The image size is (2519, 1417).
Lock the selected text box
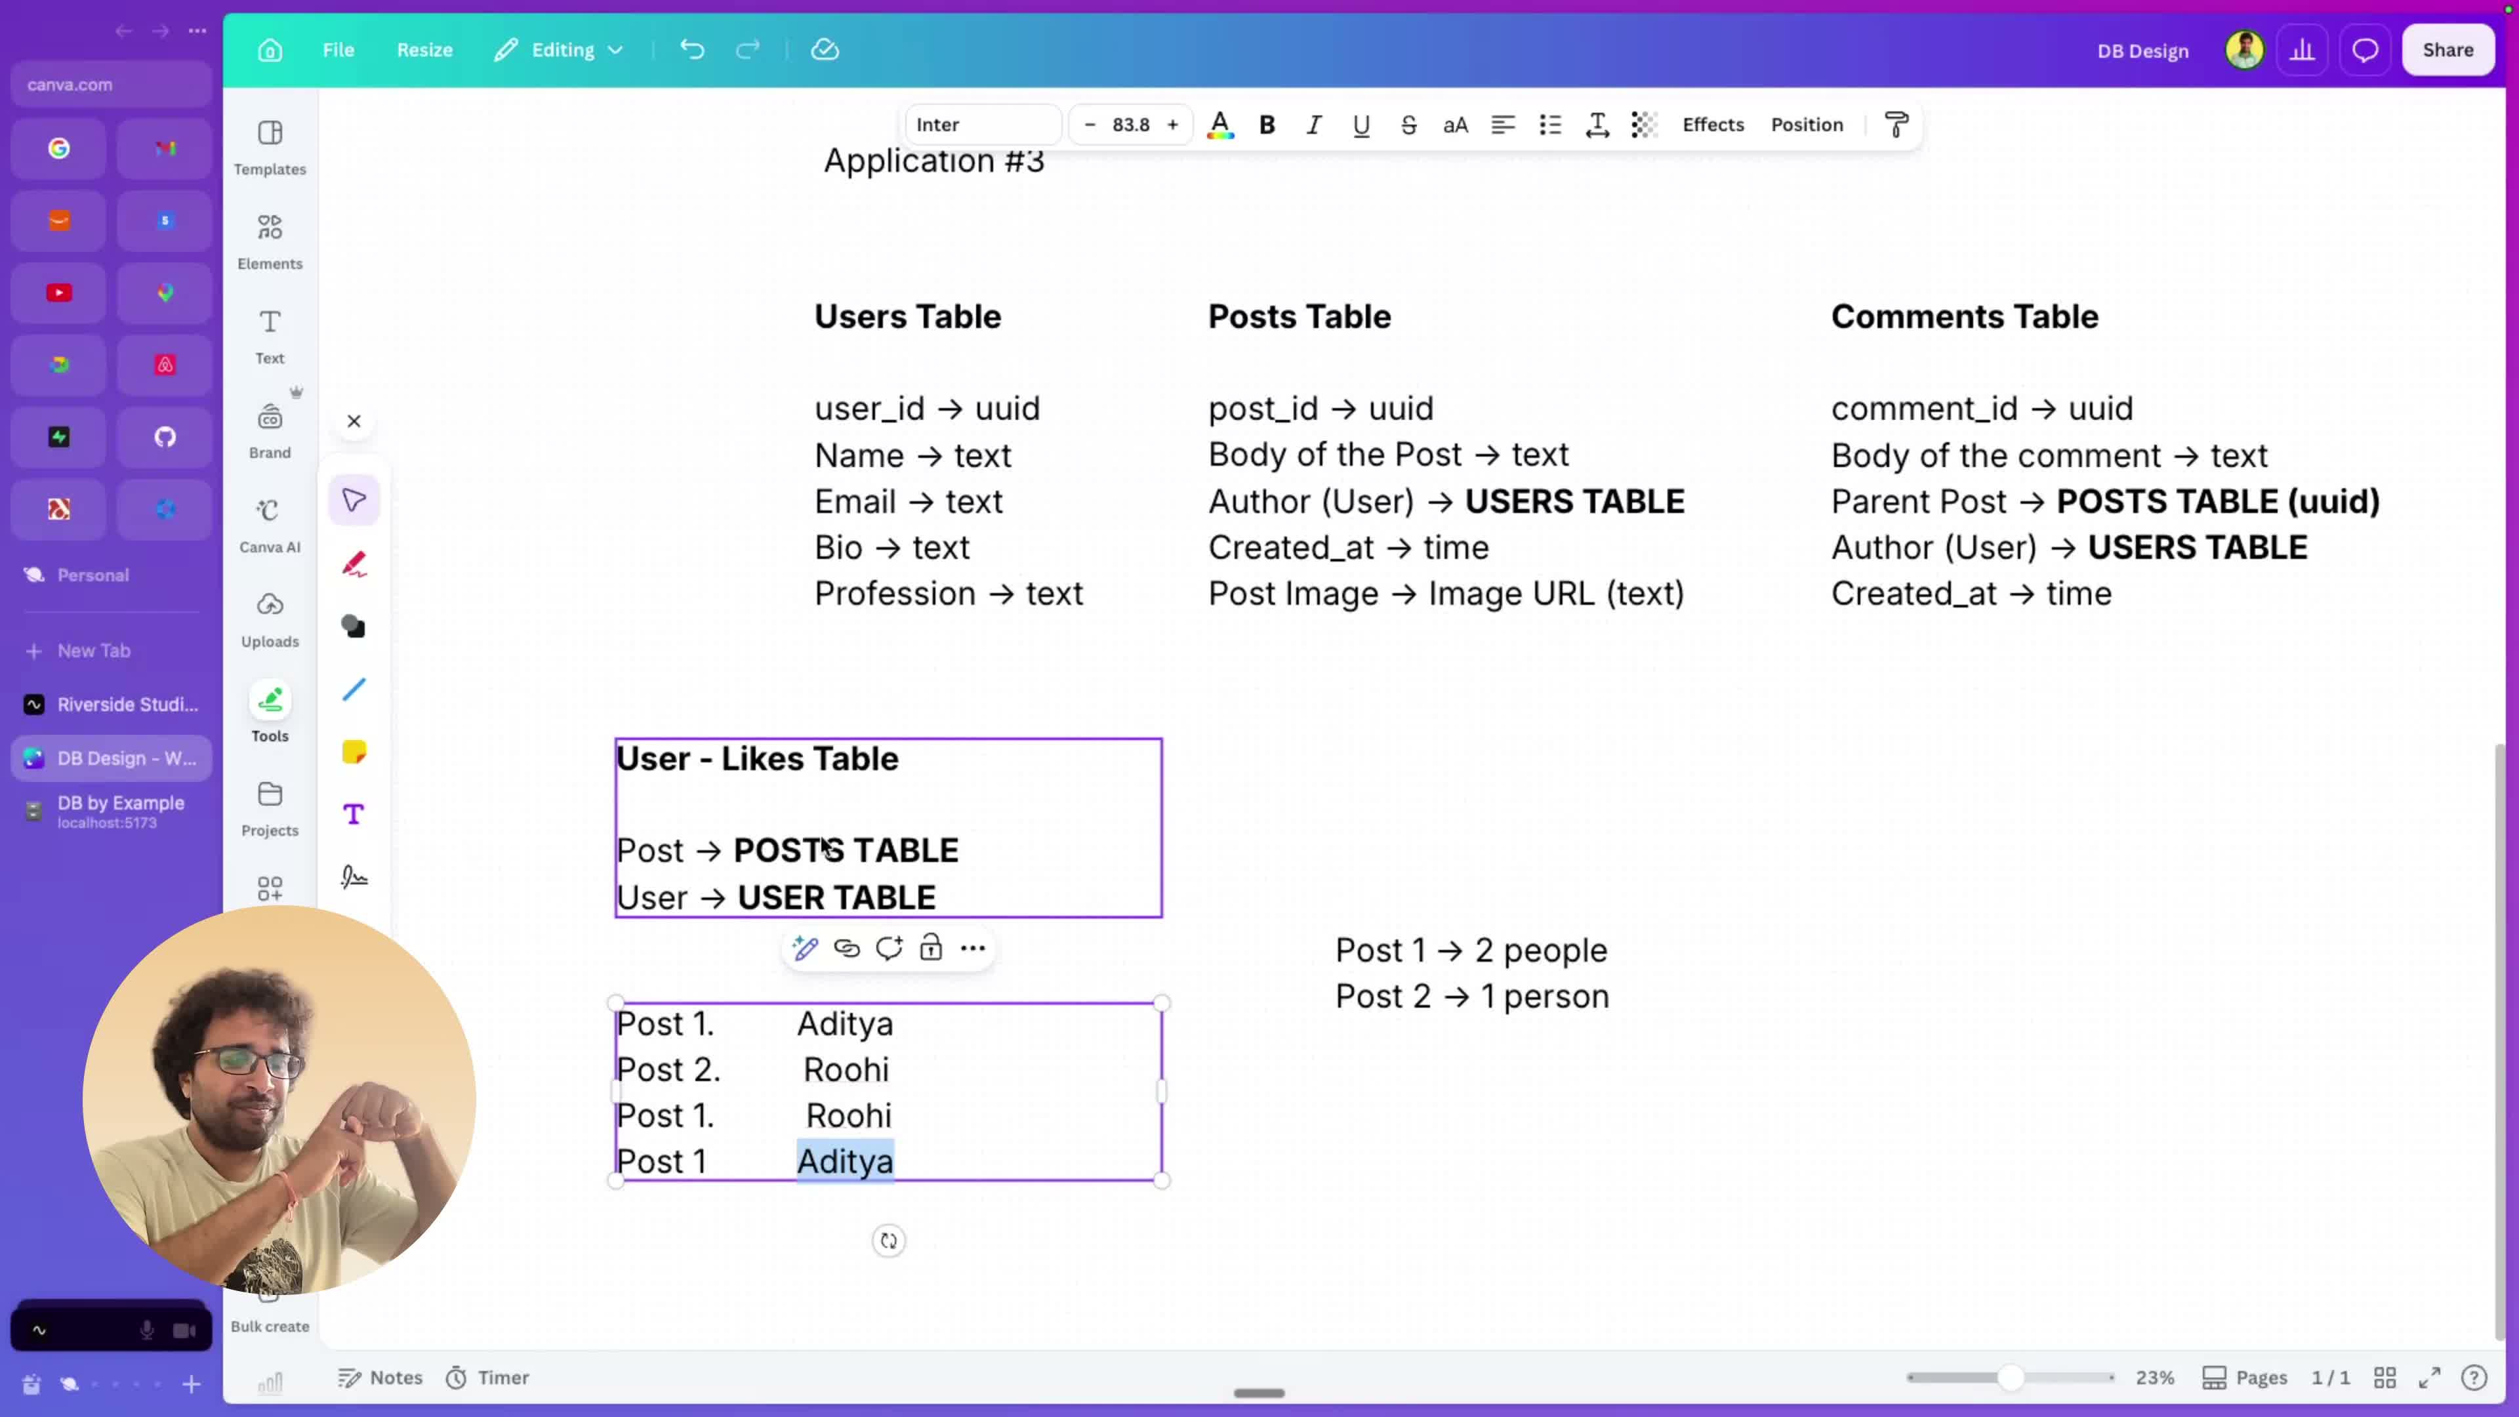coord(931,947)
